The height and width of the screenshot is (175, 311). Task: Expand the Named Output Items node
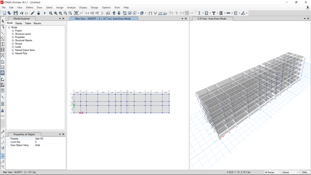[13, 50]
